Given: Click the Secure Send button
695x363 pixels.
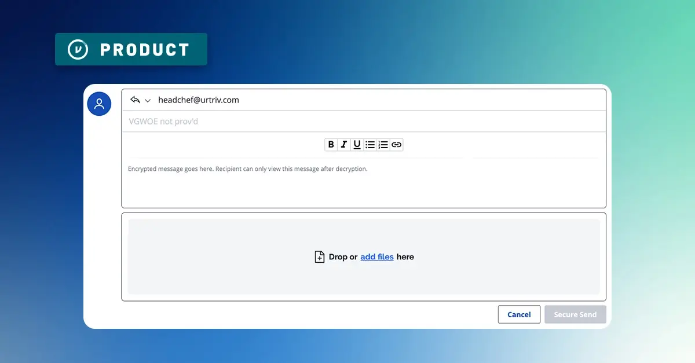Looking at the screenshot, I should point(575,314).
